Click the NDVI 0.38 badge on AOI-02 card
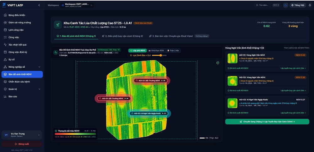 point(300,77)
